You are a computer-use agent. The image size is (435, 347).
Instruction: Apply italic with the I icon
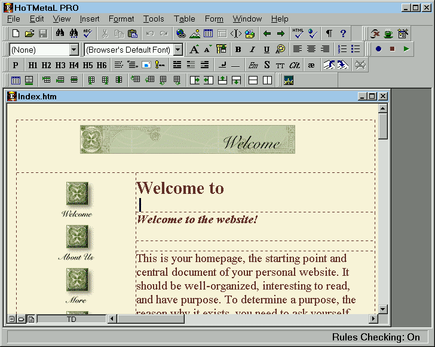(252, 50)
